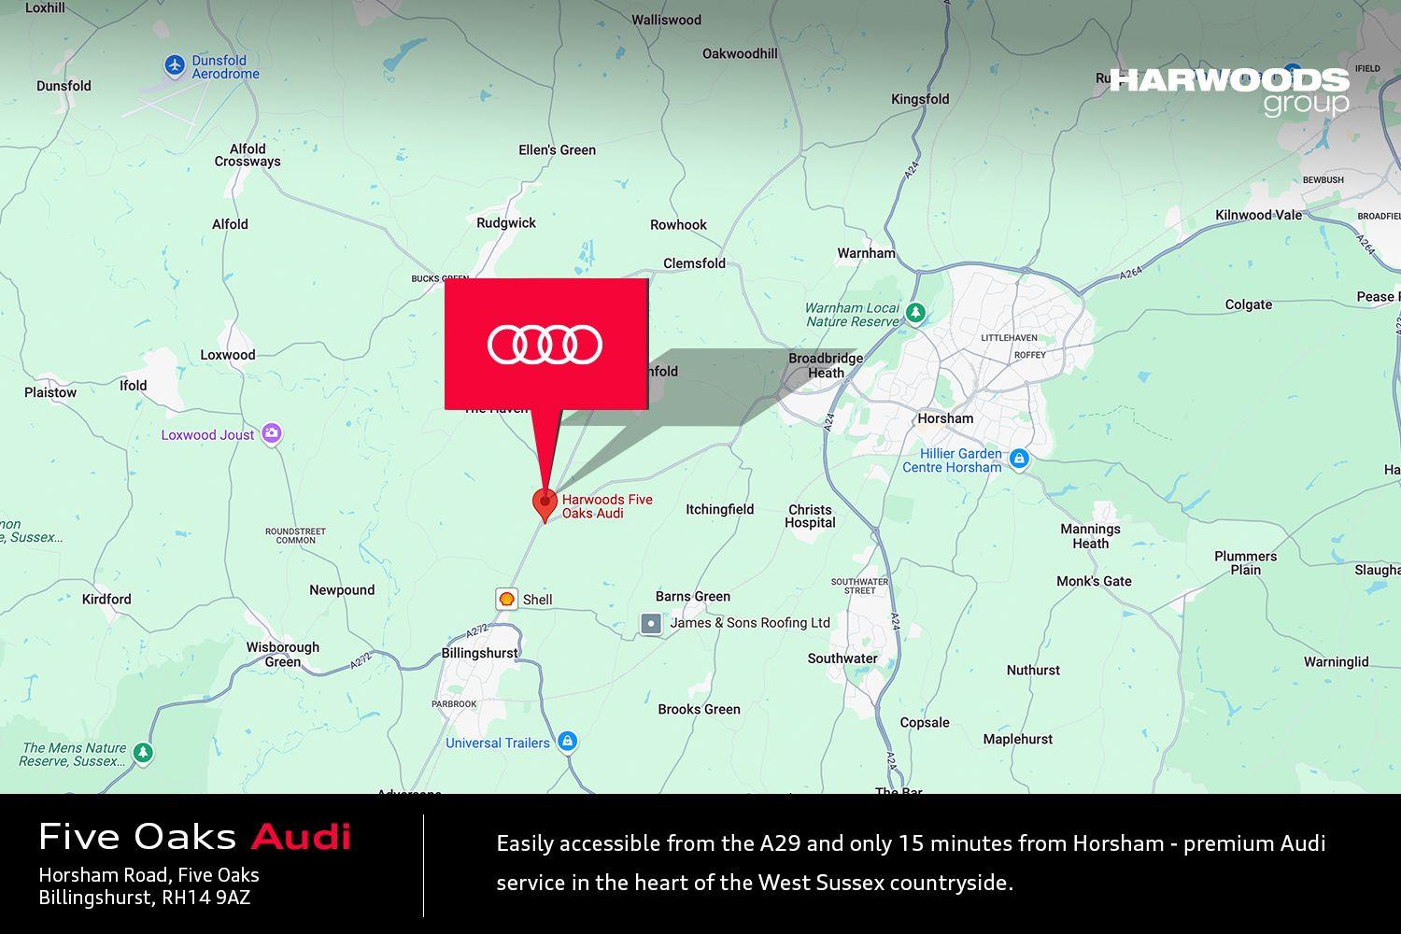Image resolution: width=1401 pixels, height=934 pixels.
Task: Click the Horsham Road address text
Action: (x=148, y=875)
